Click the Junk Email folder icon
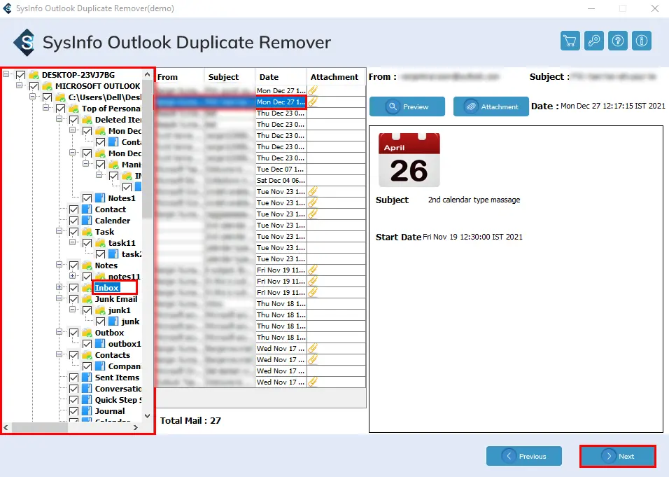The width and height of the screenshot is (669, 477). click(87, 299)
